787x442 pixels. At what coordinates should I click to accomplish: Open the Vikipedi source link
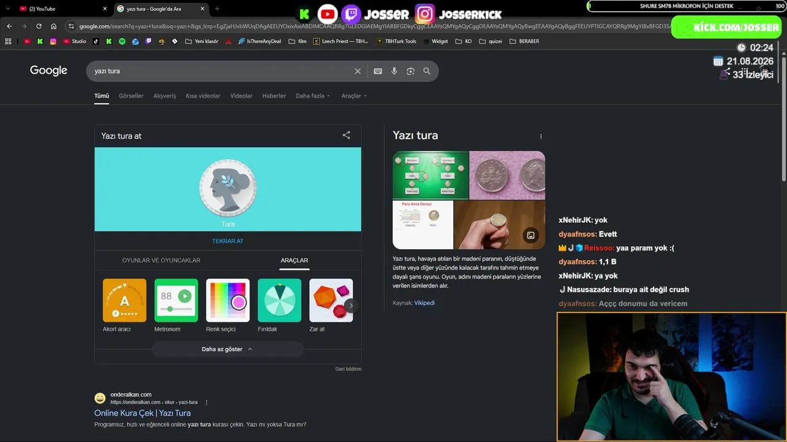click(x=424, y=303)
